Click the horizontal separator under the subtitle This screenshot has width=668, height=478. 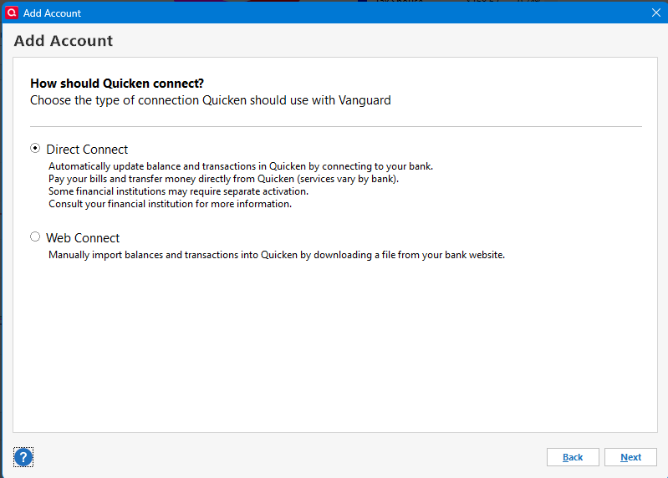334,126
